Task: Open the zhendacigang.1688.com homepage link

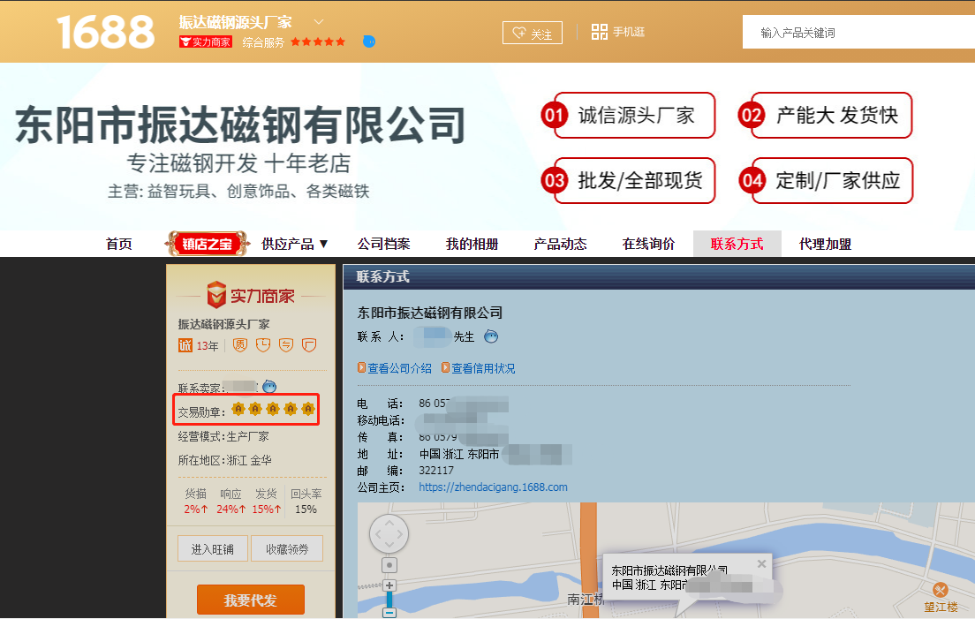Action: pyautogui.click(x=493, y=487)
